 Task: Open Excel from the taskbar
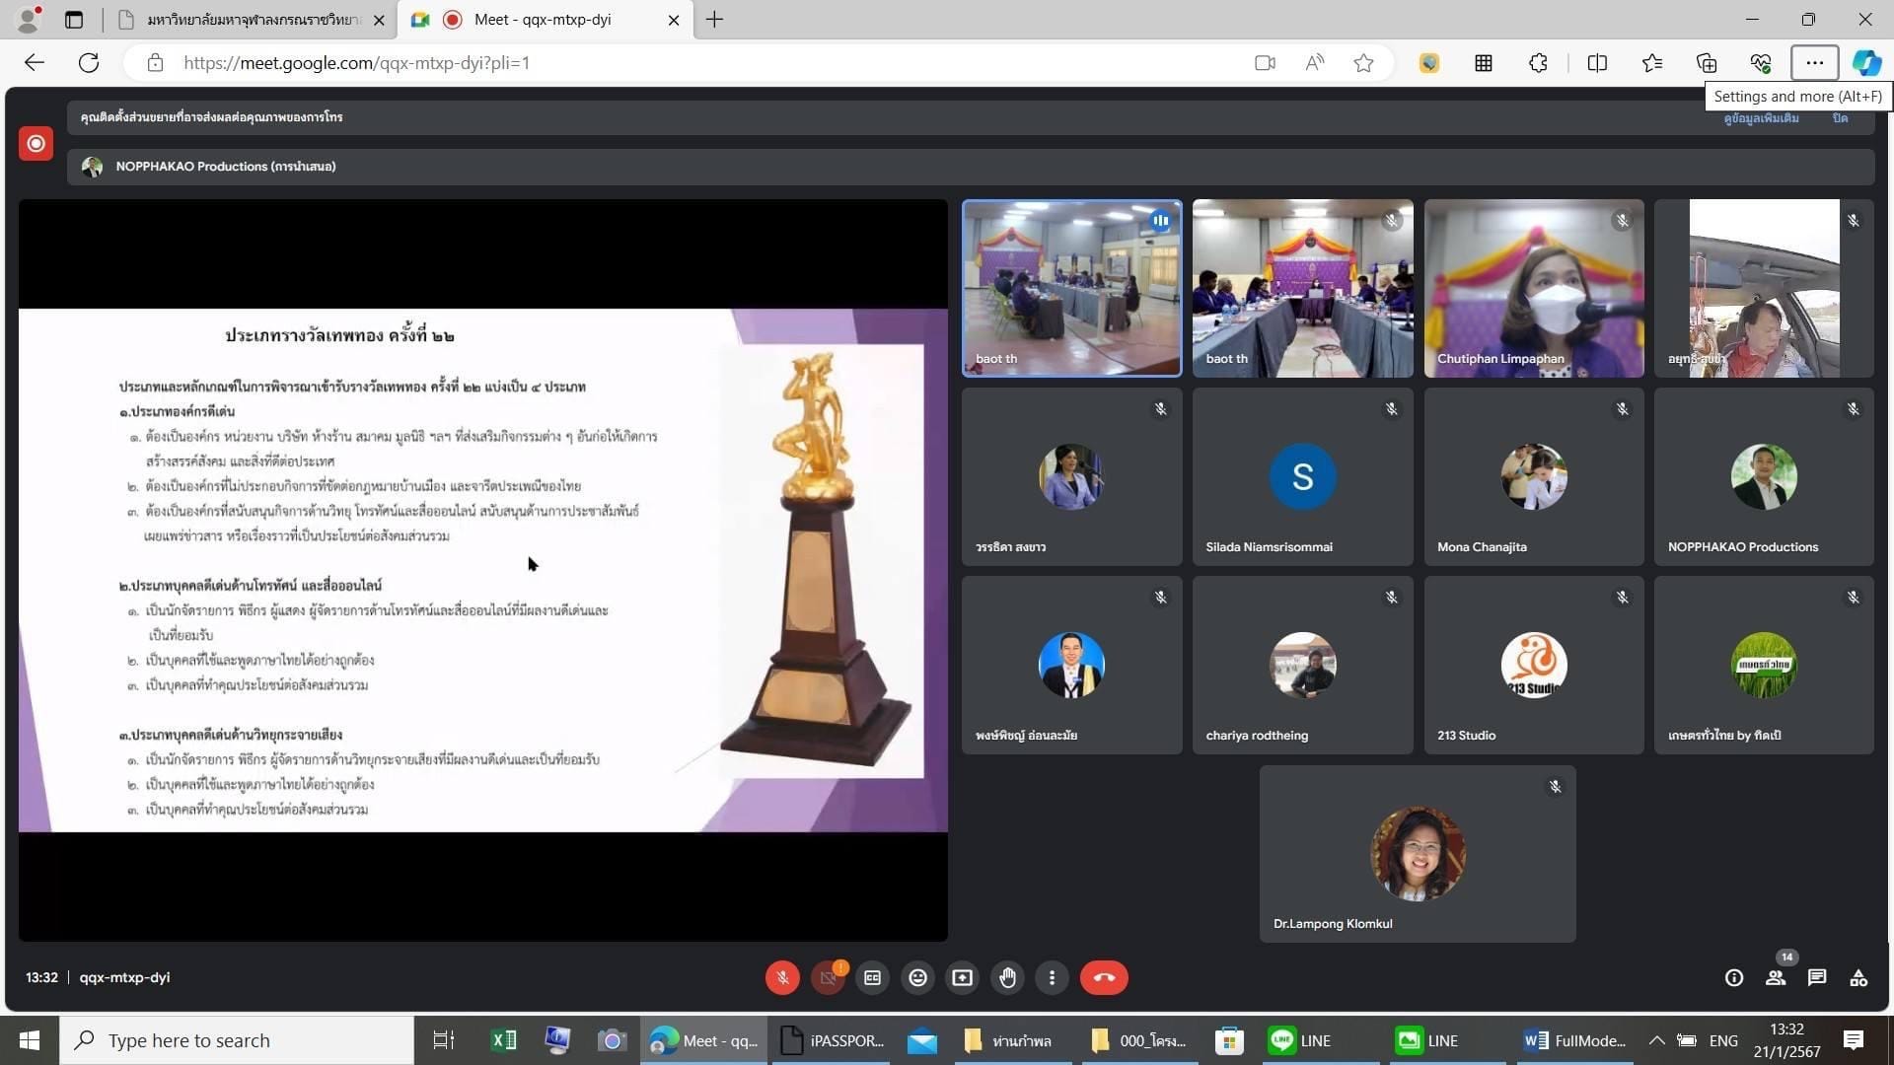click(x=503, y=1040)
